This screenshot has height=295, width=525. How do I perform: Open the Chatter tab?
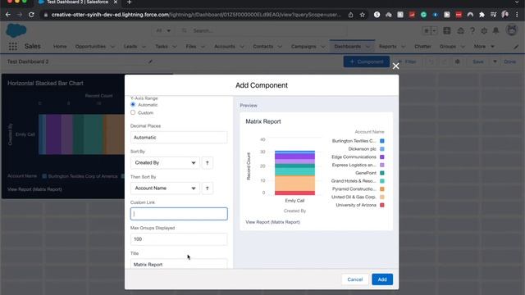(423, 47)
